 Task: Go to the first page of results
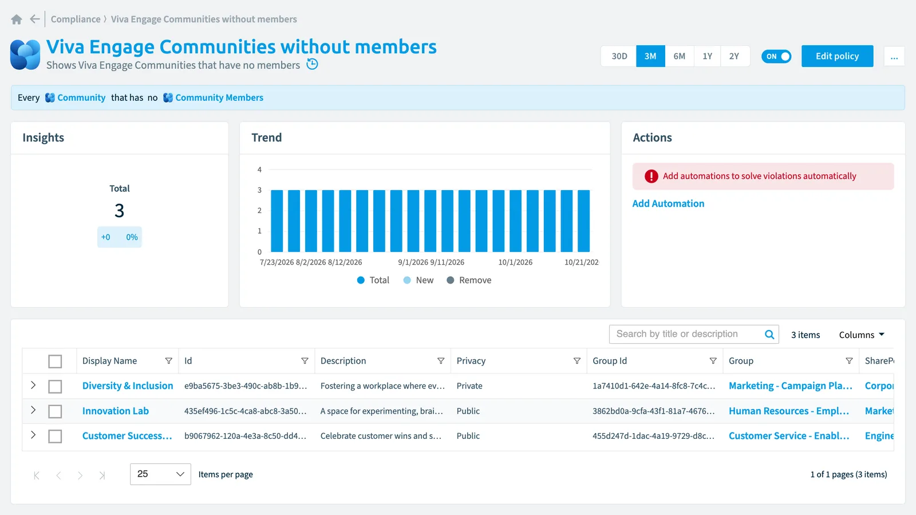click(37, 475)
